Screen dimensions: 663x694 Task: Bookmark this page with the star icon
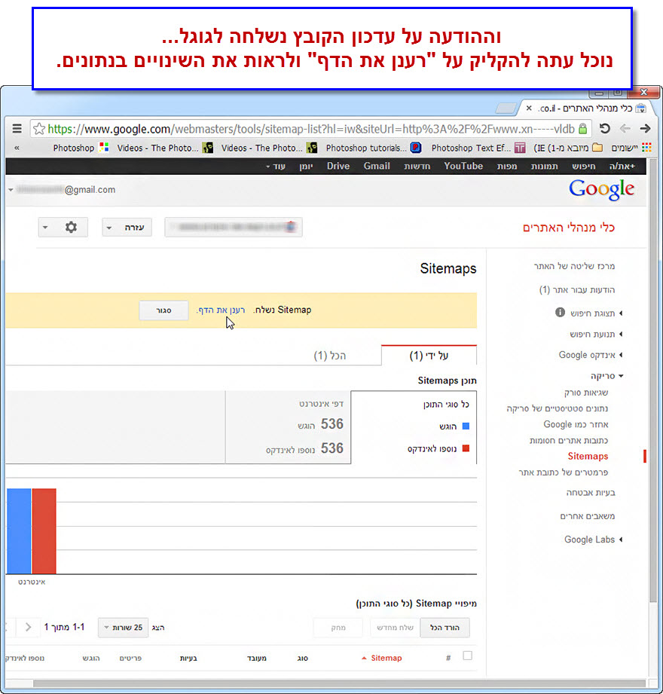pos(39,129)
